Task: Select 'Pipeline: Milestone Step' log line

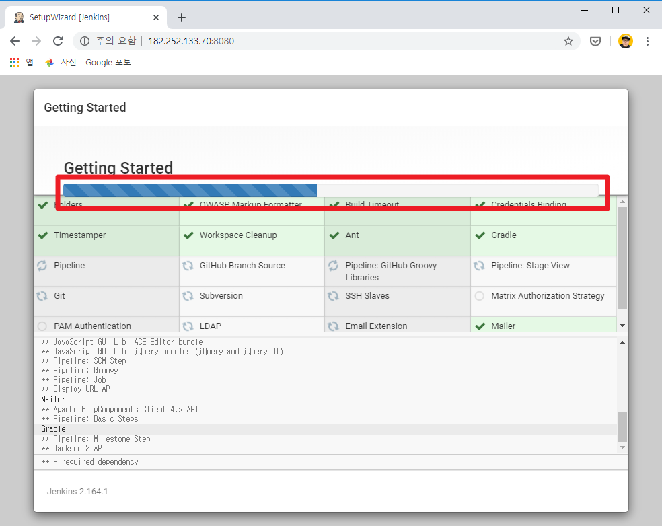Action: (x=96, y=439)
